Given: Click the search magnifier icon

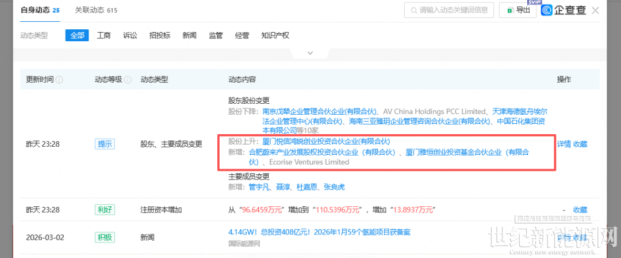Looking at the screenshot, I should point(413,10).
